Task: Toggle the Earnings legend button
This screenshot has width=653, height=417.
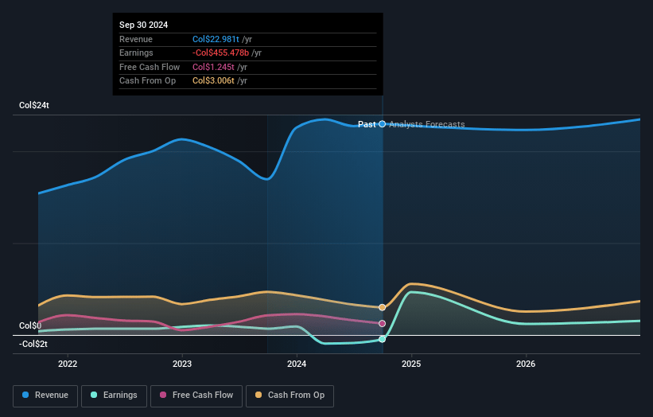Action: (x=114, y=396)
